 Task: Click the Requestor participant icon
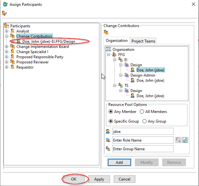click(13, 67)
